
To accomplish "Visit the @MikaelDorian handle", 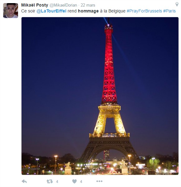I will pos(63,5).
